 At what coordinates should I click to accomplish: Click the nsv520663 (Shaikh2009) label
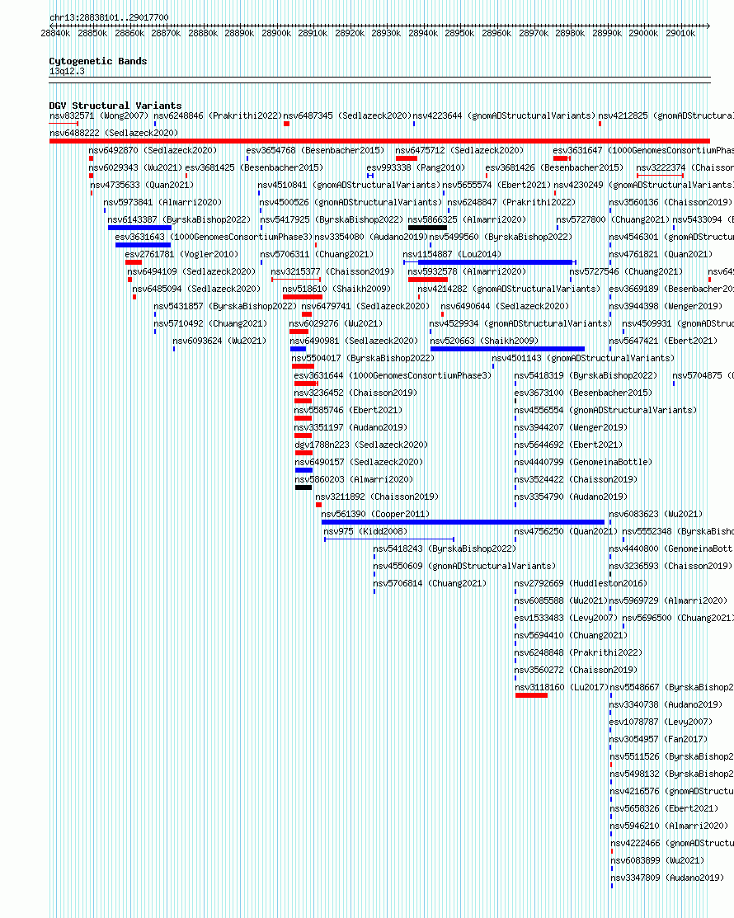pos(484,341)
